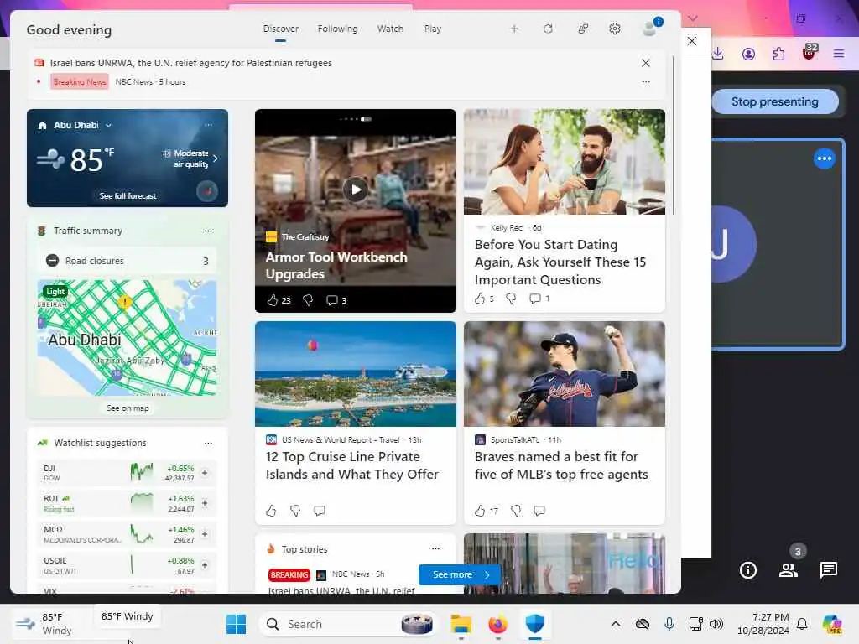This screenshot has width=859, height=644.
Task: Open the browser hamburger menu
Action: tap(838, 54)
